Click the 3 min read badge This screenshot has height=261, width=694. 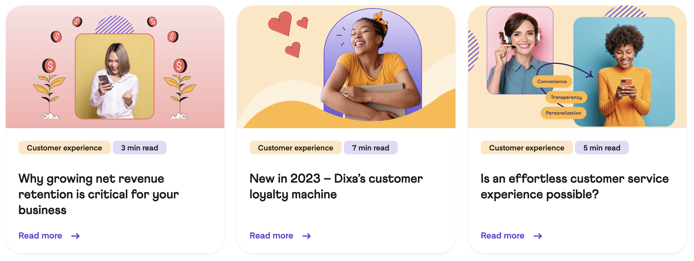tap(139, 148)
